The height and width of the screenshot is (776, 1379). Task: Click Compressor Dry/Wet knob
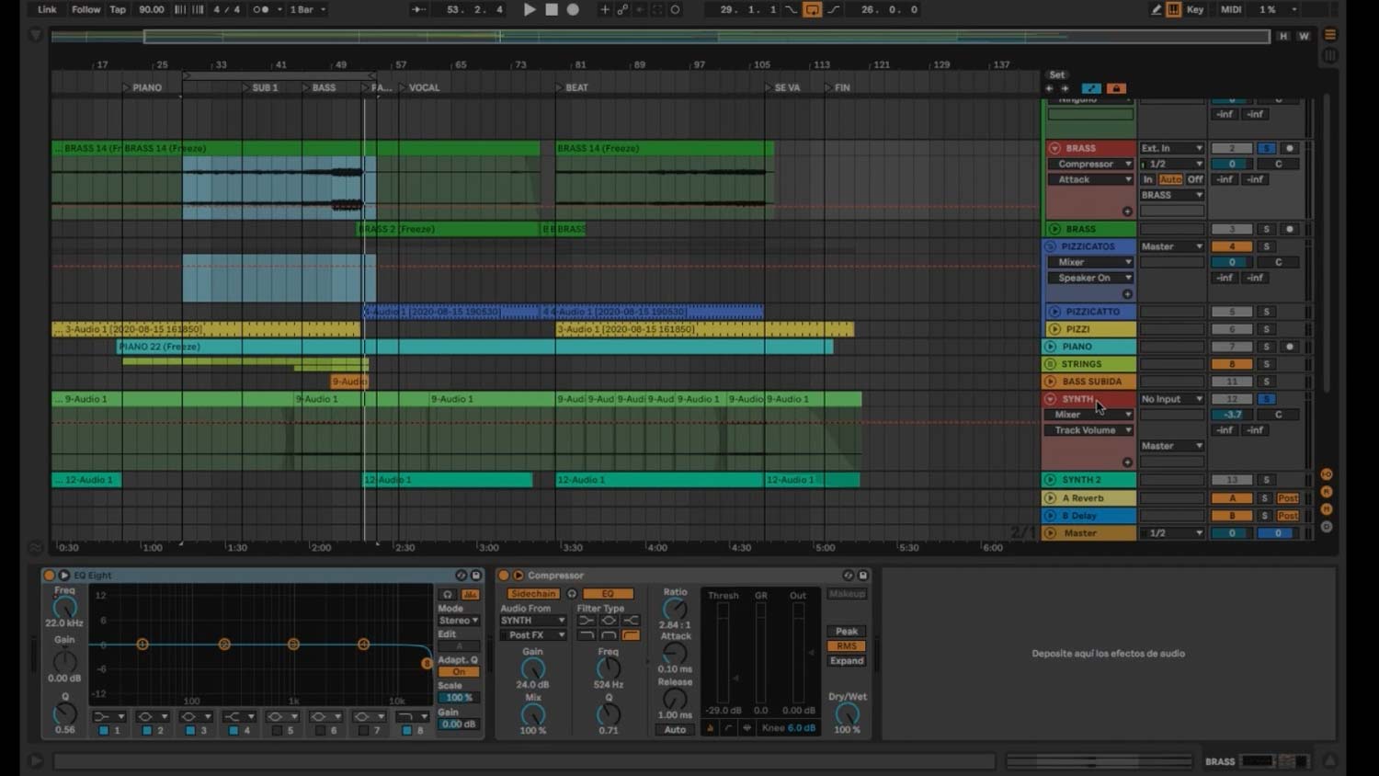point(847,713)
